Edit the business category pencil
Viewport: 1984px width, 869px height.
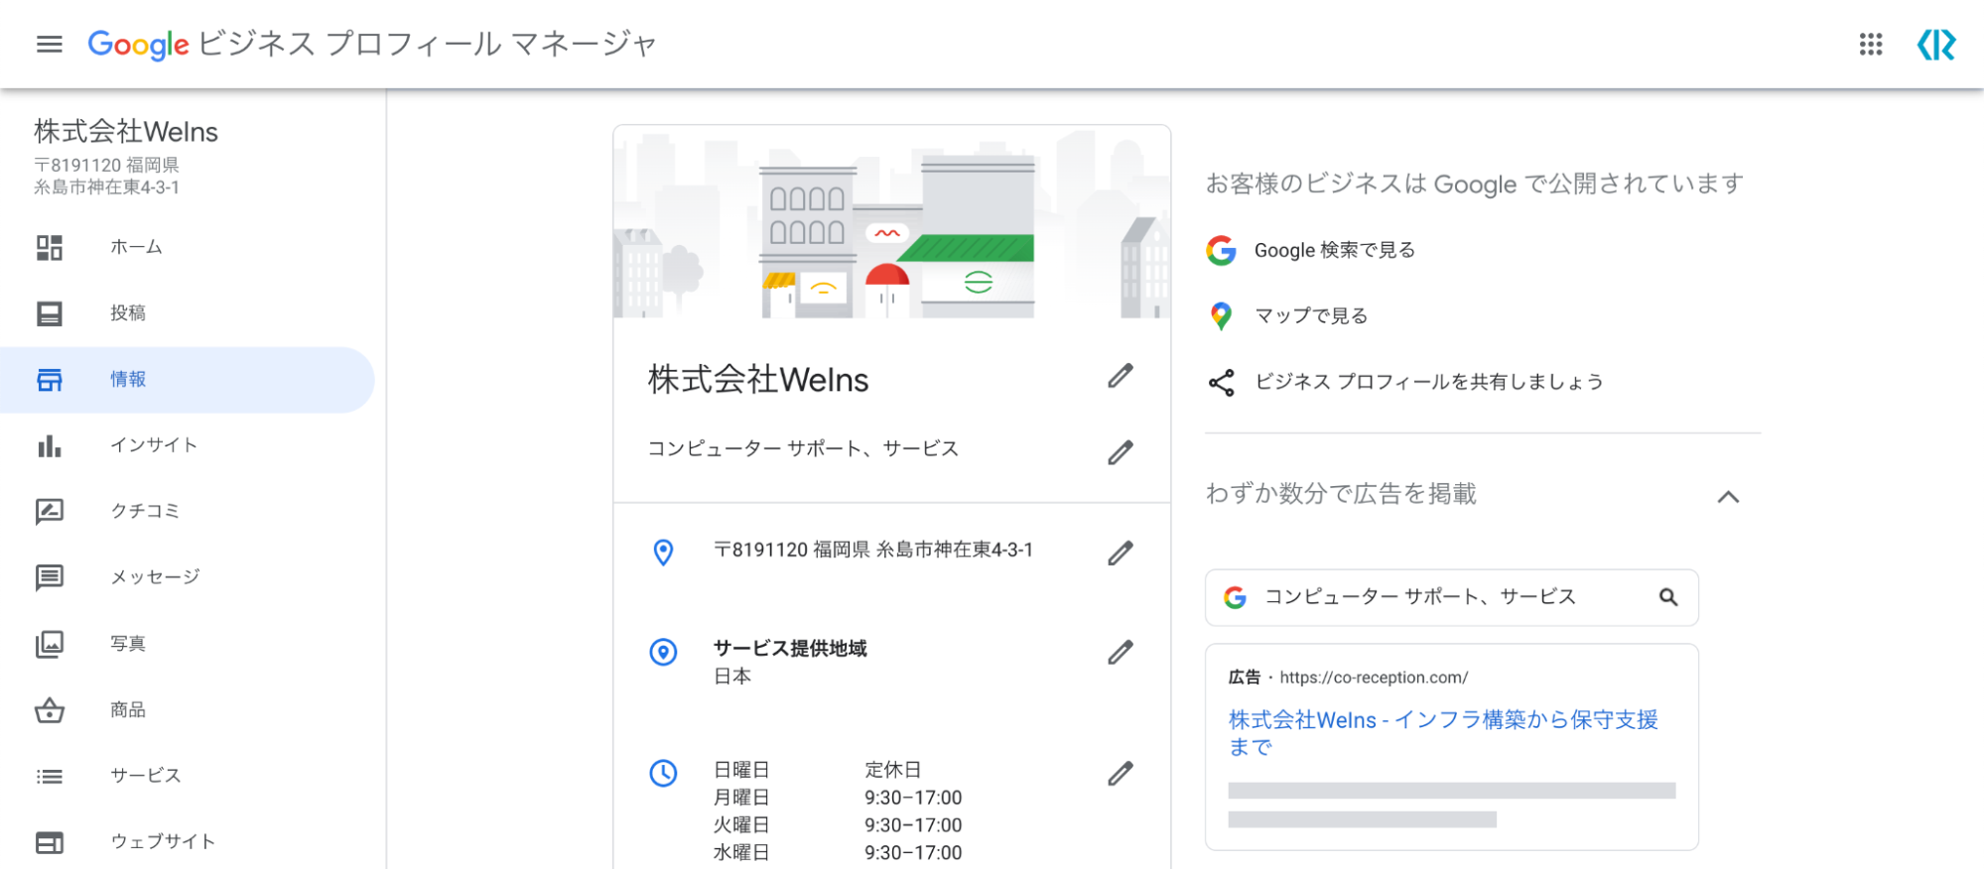coord(1121,453)
